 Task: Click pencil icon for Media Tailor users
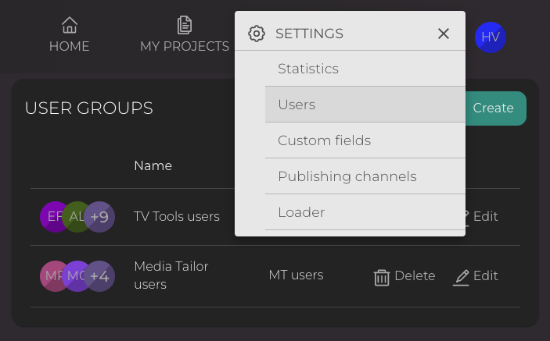tap(462, 276)
